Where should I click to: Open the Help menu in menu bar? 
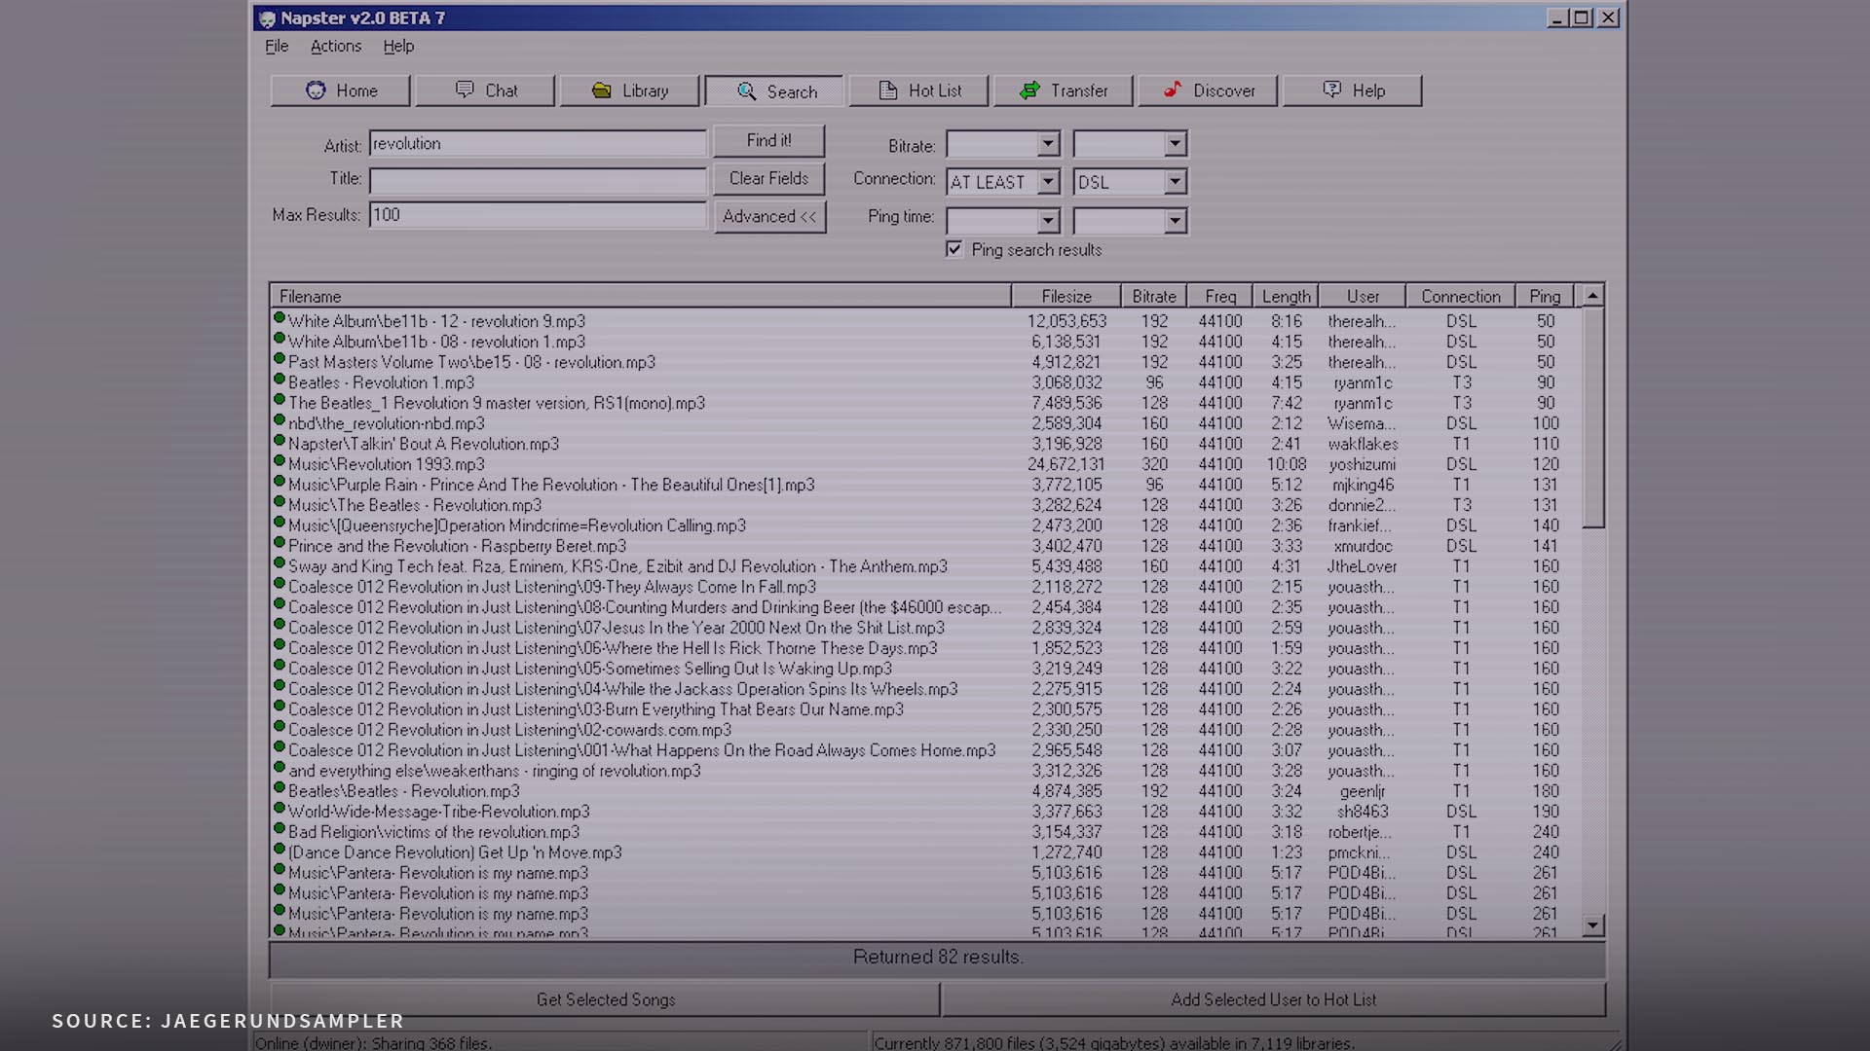398,46
